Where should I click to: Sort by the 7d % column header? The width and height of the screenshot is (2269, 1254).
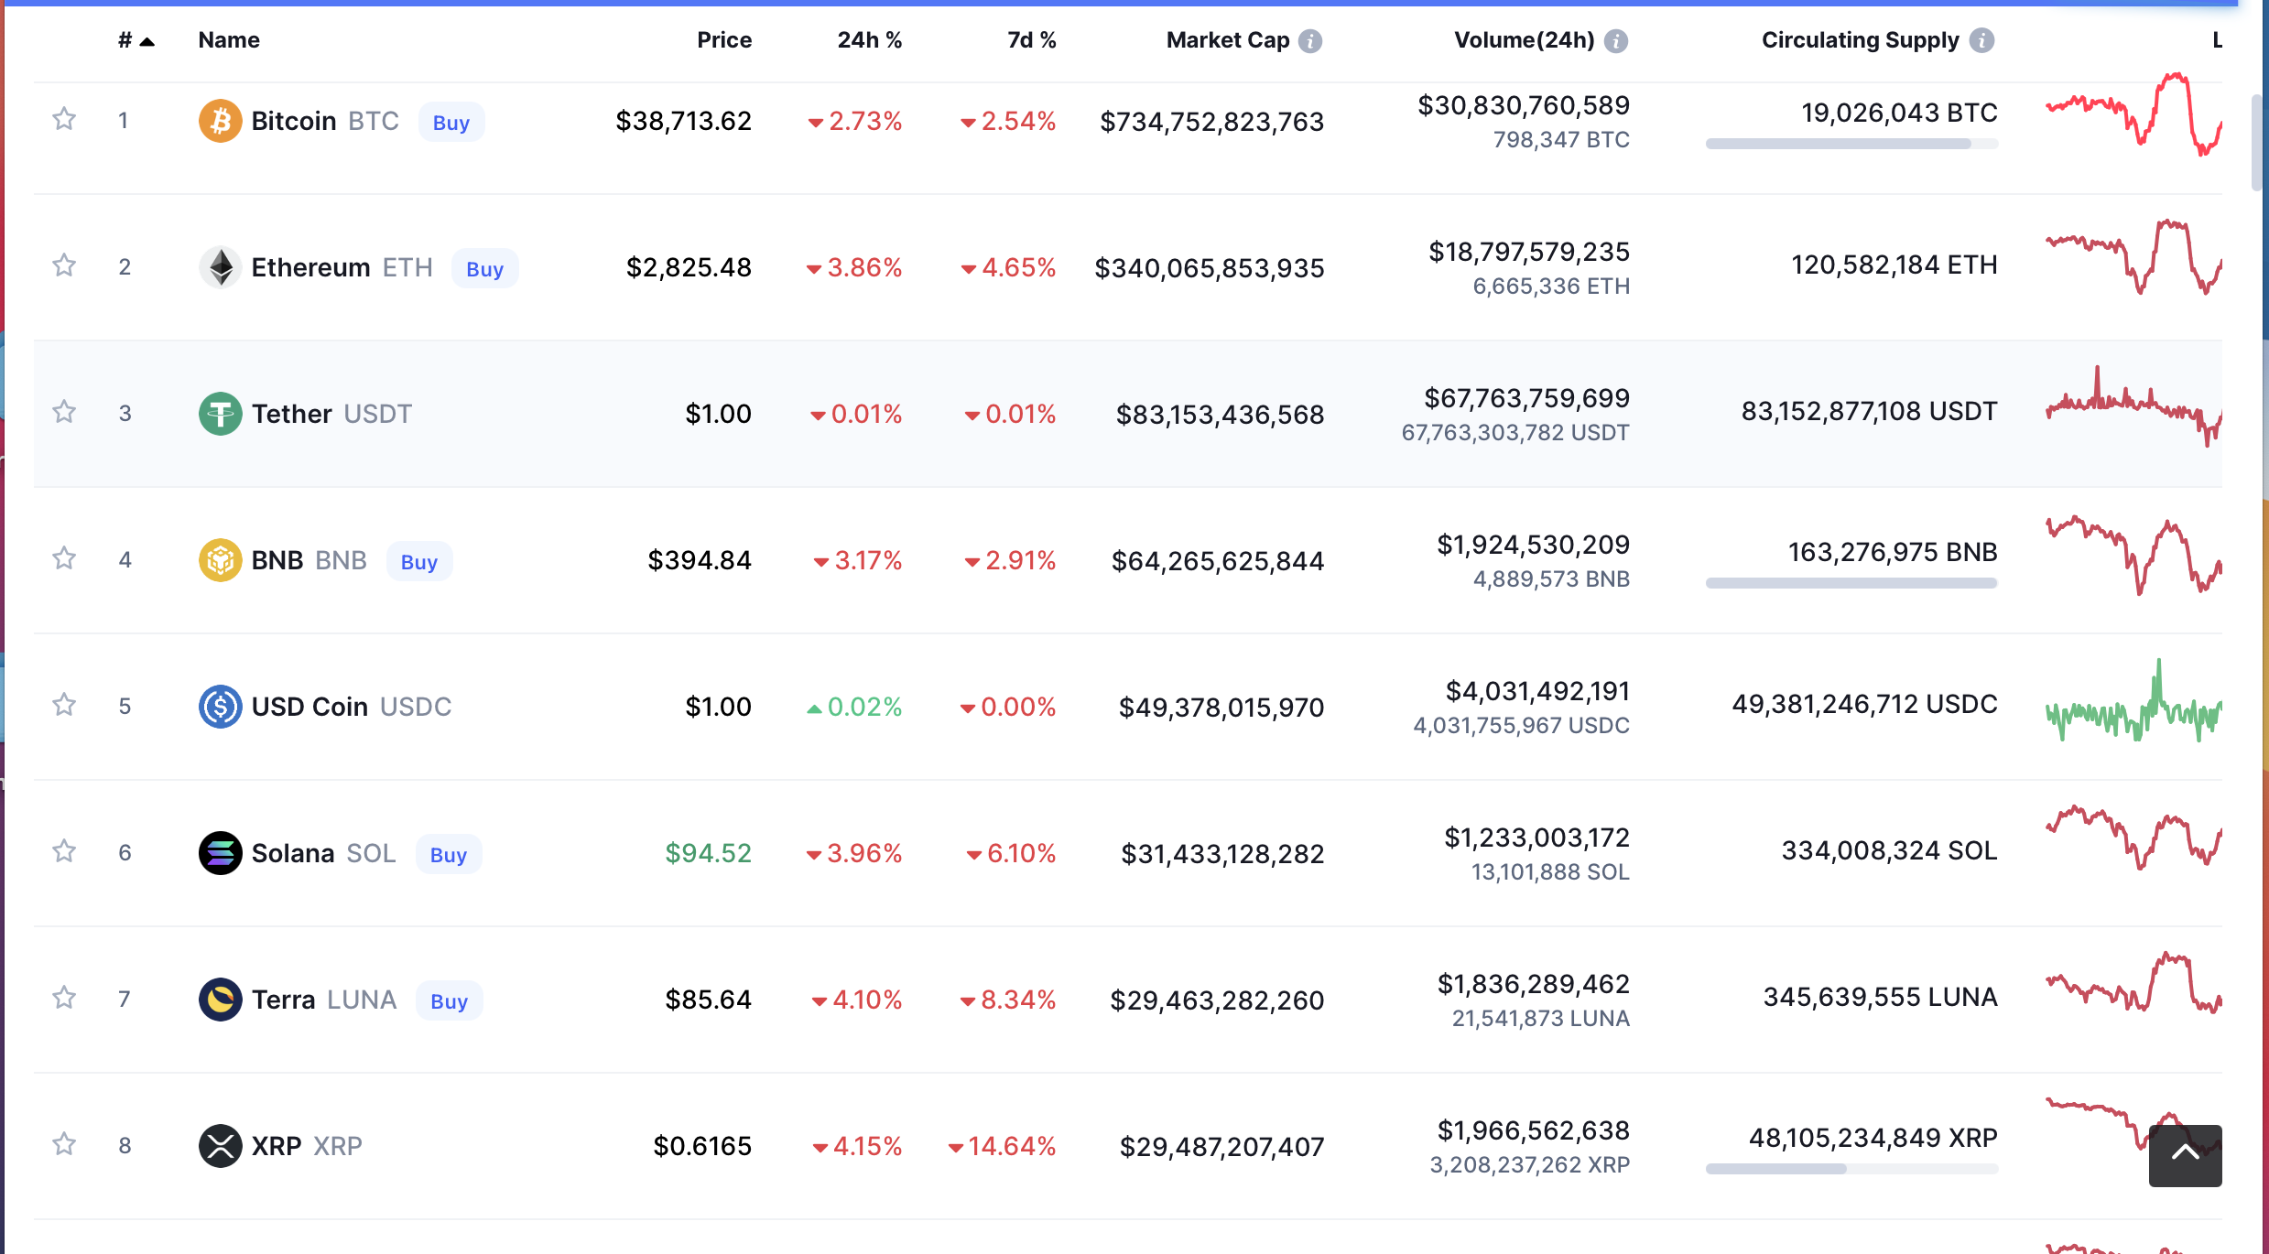point(1031,40)
